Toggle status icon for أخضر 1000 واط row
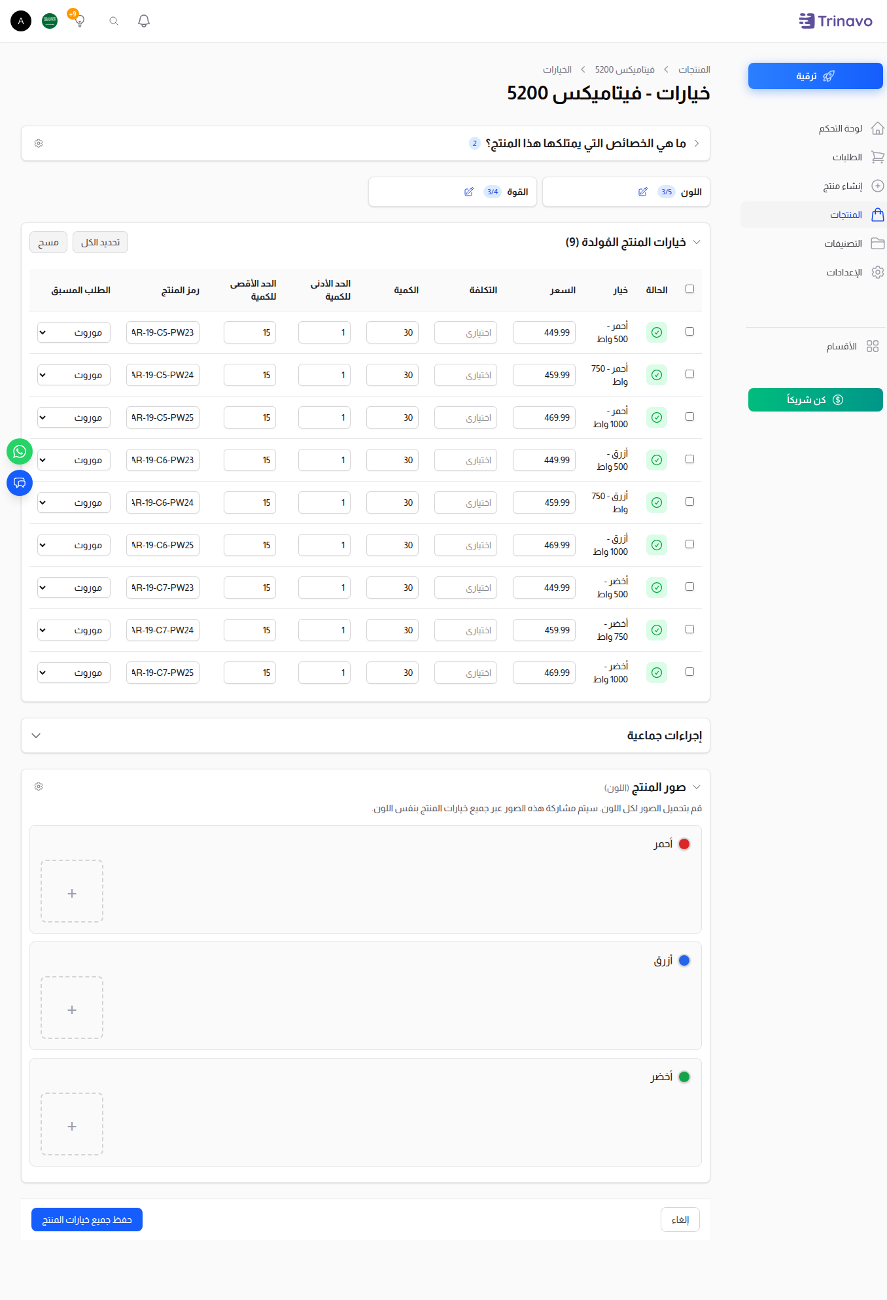The width and height of the screenshot is (887, 1300). point(657,673)
